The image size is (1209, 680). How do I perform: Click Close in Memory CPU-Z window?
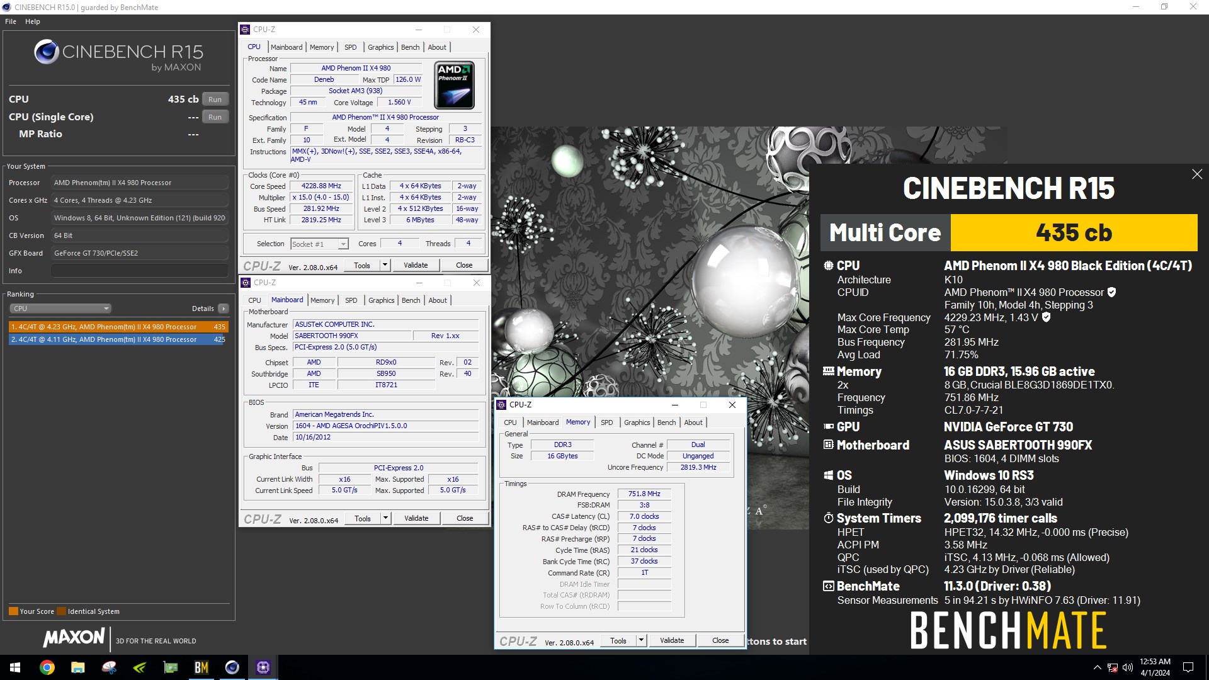pyautogui.click(x=720, y=640)
